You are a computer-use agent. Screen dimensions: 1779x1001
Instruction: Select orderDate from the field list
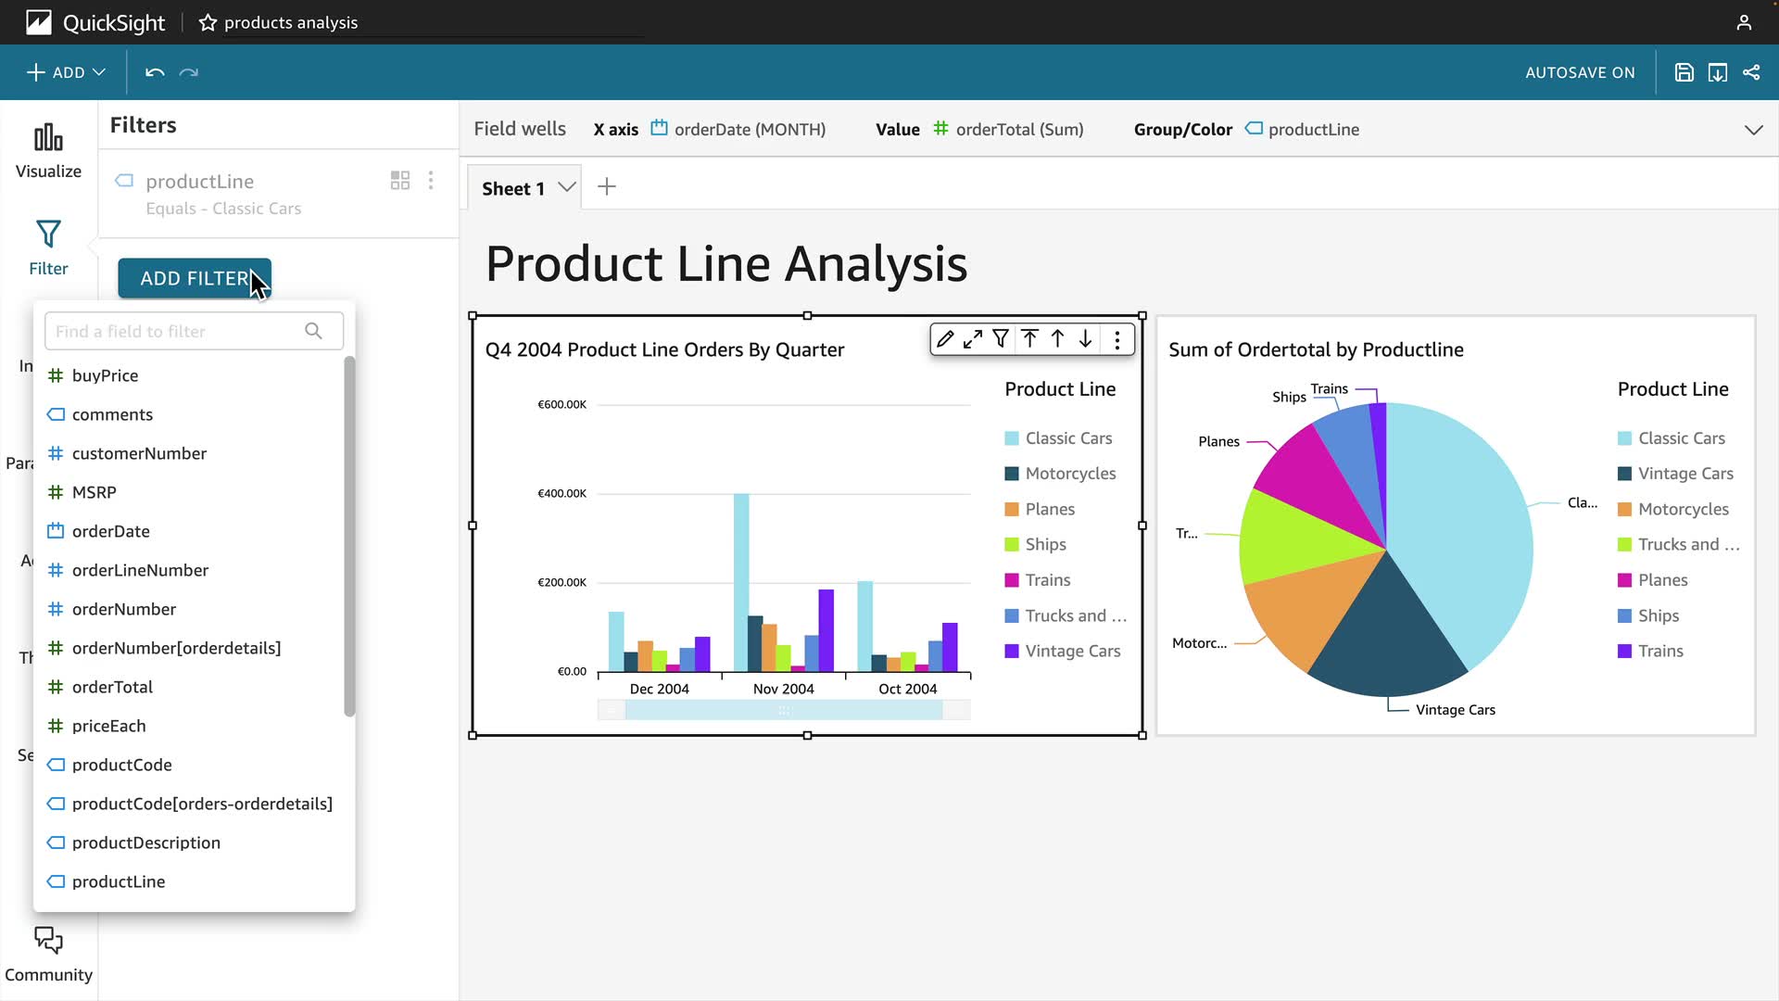coord(110,531)
